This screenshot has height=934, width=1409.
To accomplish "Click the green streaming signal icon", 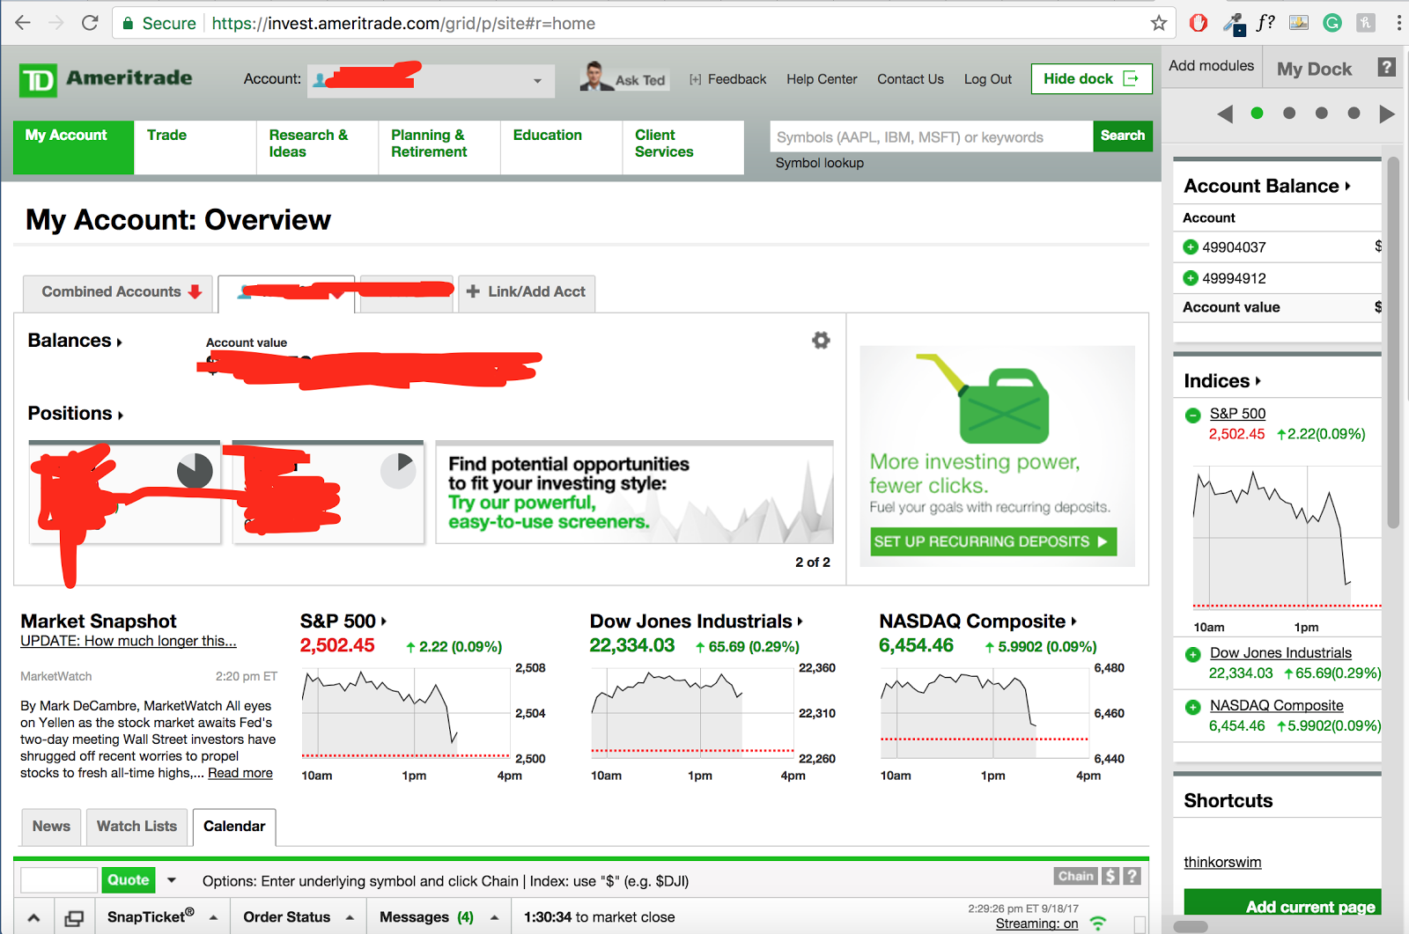I will coord(1098,923).
